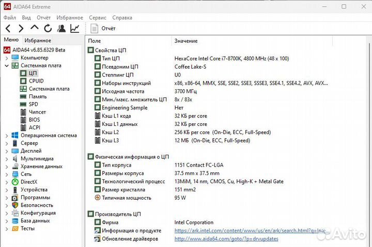Expand the Мультимедиа tree node
This screenshot has width=372, height=247.
[7, 159]
